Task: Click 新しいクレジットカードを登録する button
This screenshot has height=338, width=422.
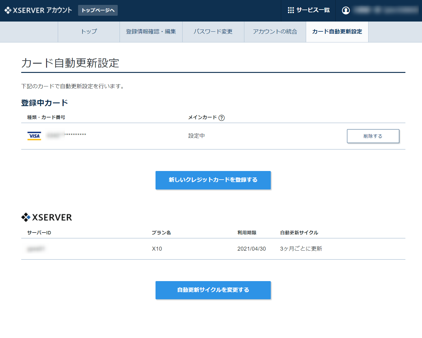Action: pos(213,180)
